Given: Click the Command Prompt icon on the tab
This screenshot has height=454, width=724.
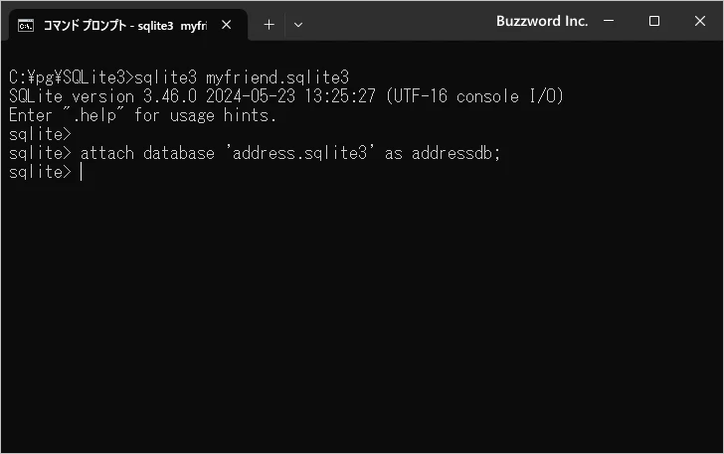Looking at the screenshot, I should (27, 24).
